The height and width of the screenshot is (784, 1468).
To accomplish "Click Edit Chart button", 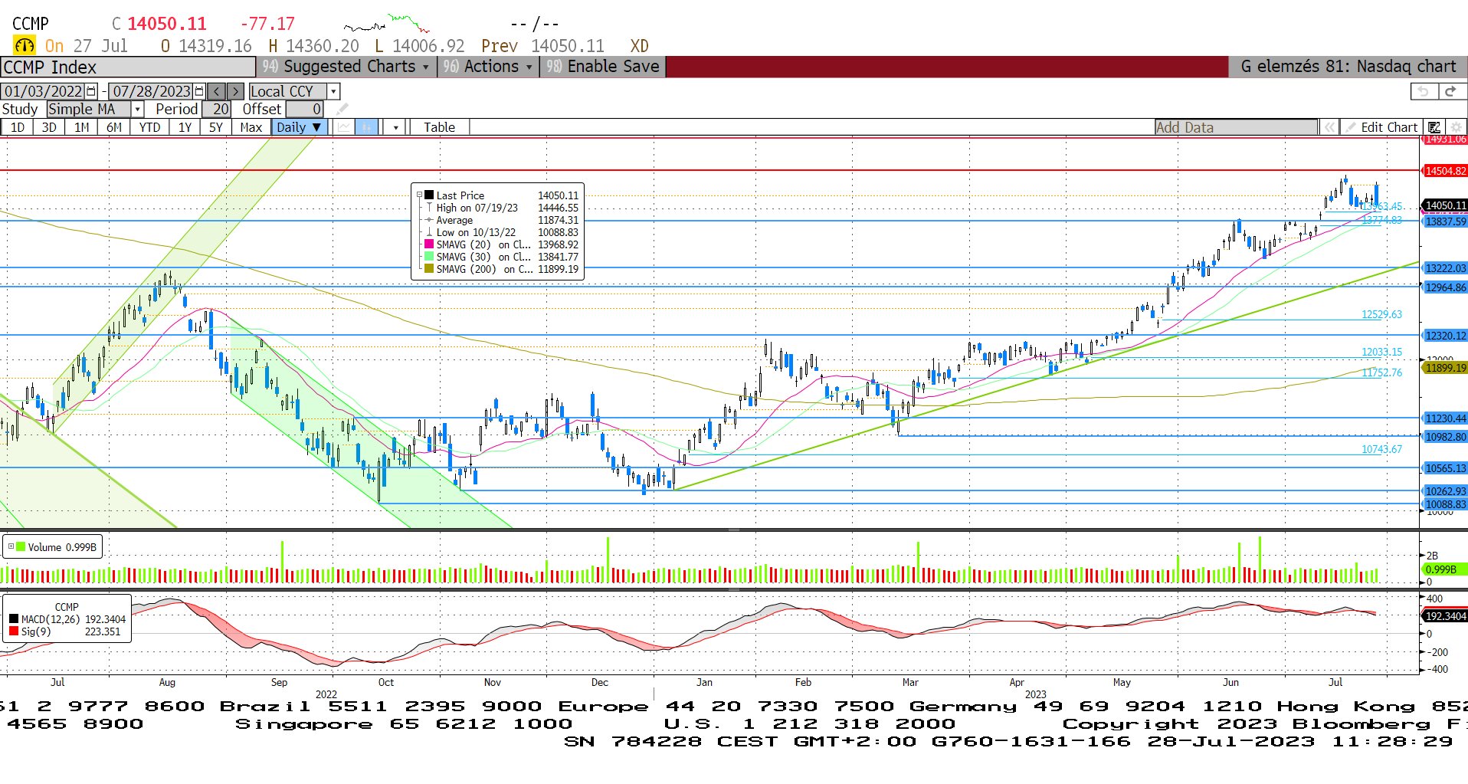I will 1382,127.
